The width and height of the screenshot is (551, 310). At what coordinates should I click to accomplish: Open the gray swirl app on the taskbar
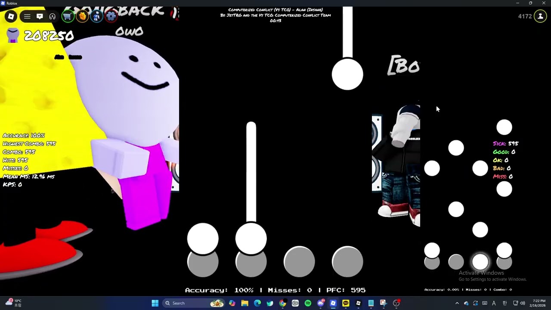(x=295, y=303)
